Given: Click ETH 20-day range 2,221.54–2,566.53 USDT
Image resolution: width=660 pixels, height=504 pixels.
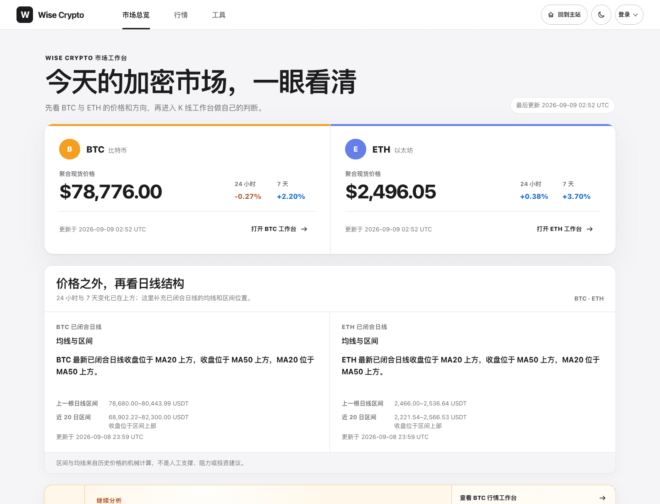Looking at the screenshot, I should point(430,417).
